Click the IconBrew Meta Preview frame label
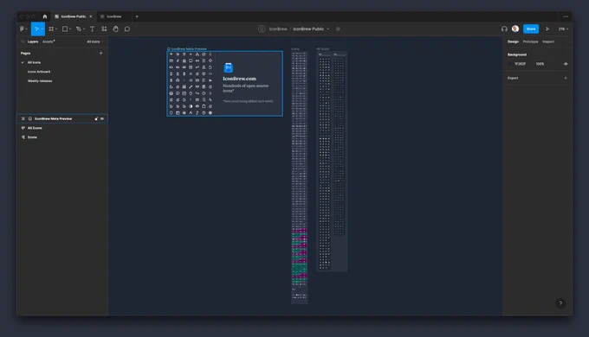 coord(187,48)
